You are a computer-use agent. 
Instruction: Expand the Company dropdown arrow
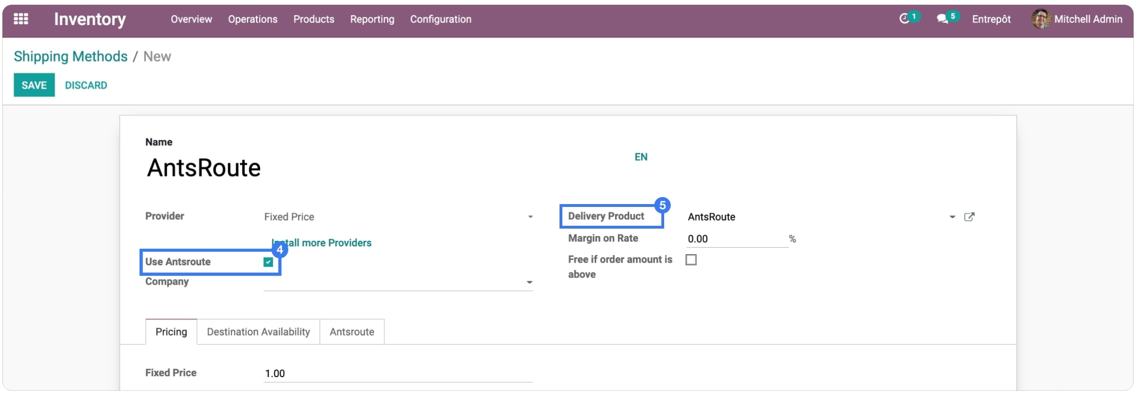pyautogui.click(x=529, y=282)
